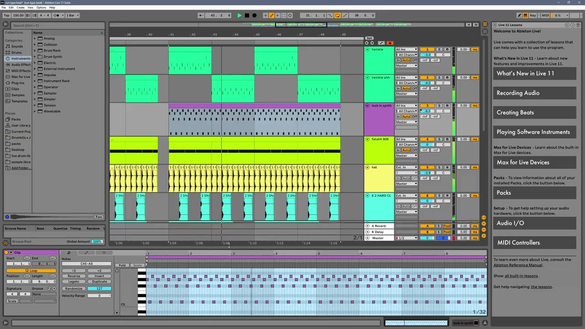The image size is (585, 329).
Task: Open the twinkle track All Ins input chooser
Action: (x=406, y=49)
